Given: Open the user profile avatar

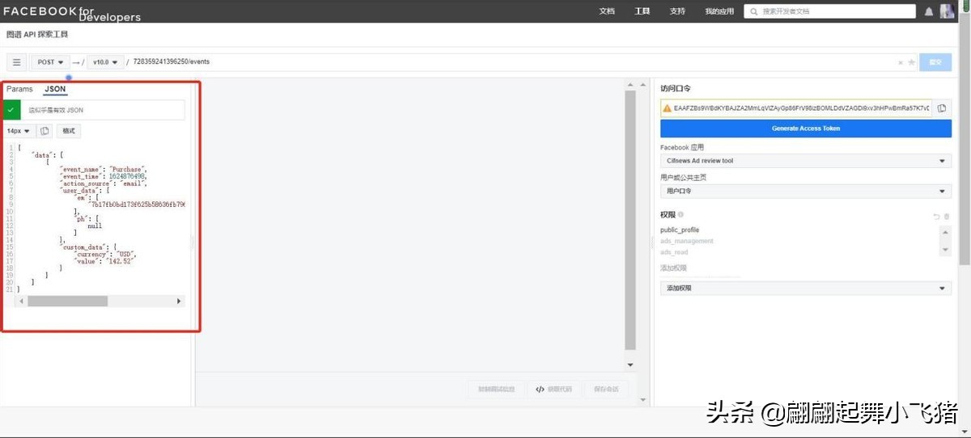Looking at the screenshot, I should (947, 11).
